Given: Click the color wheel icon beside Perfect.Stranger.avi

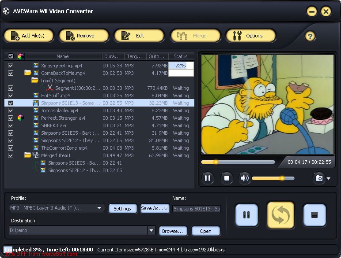Looking at the screenshot, I should click(21, 118).
